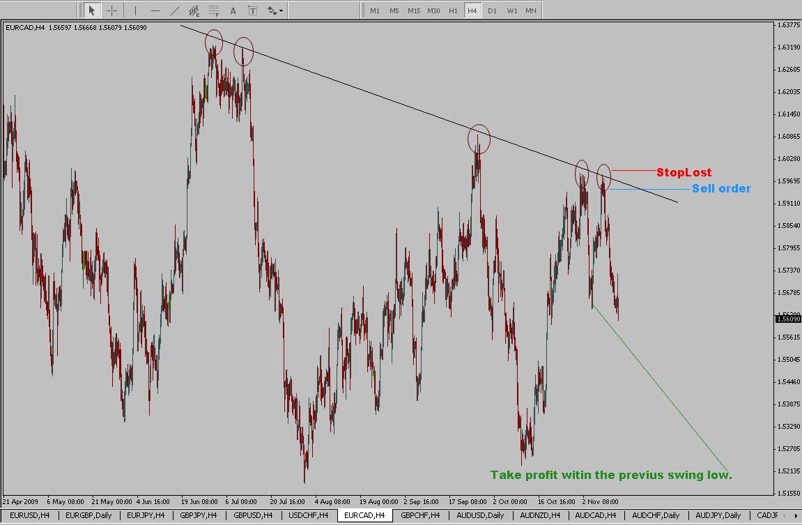This screenshot has width=802, height=525.
Task: Set timeframe to H1
Action: [453, 10]
